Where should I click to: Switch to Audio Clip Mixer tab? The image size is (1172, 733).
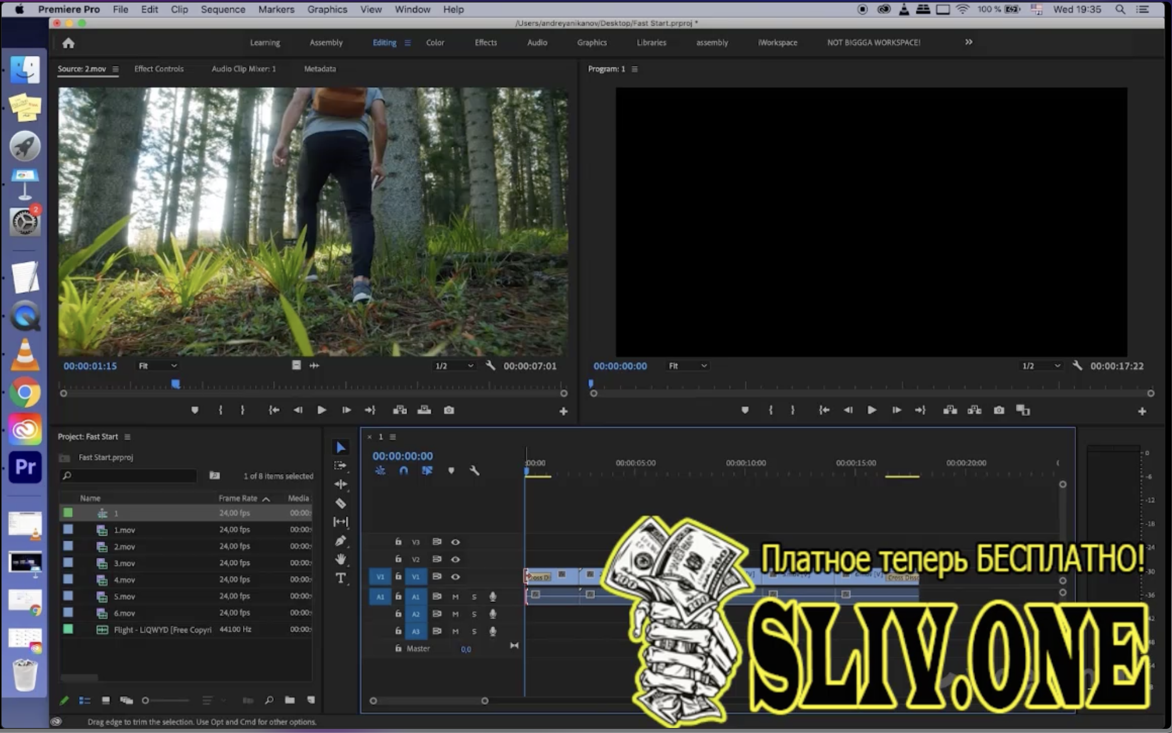tap(243, 69)
